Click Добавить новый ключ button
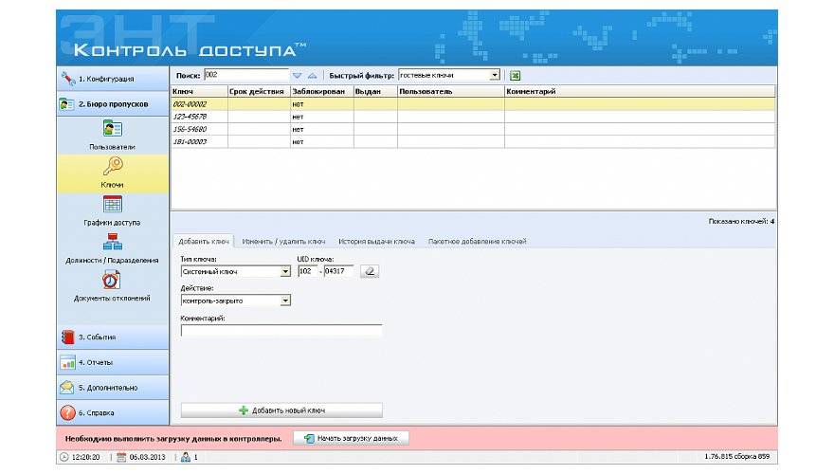Viewport: 834px width, 474px height. [x=281, y=410]
